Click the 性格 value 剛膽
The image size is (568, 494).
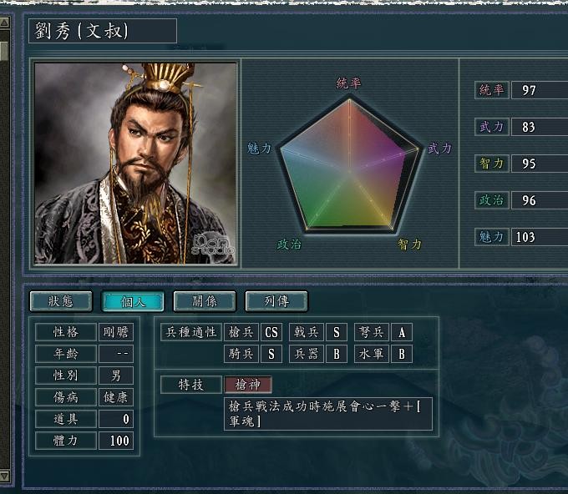pos(116,332)
